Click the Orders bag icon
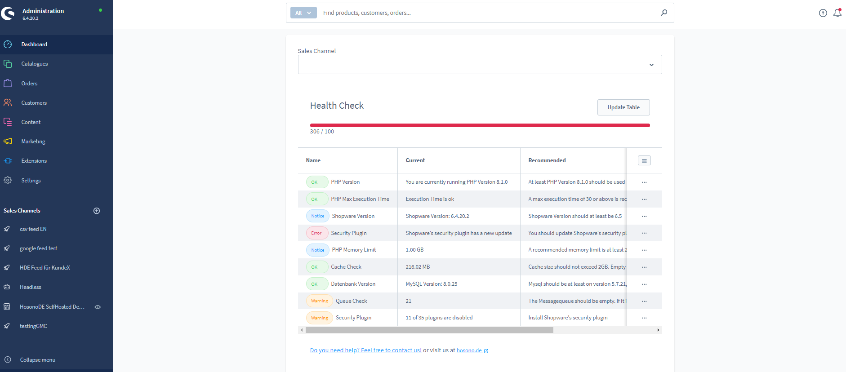Viewport: 846px width, 372px height. pos(8,83)
